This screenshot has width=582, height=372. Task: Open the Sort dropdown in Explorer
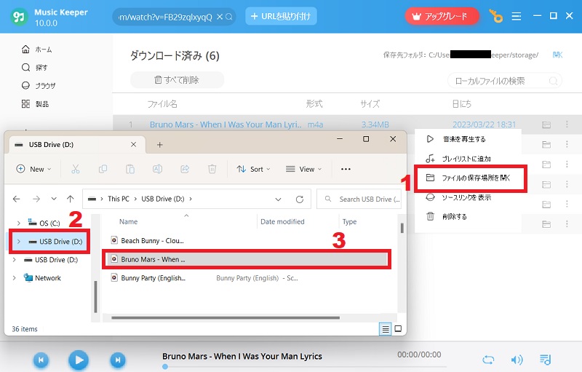253,169
